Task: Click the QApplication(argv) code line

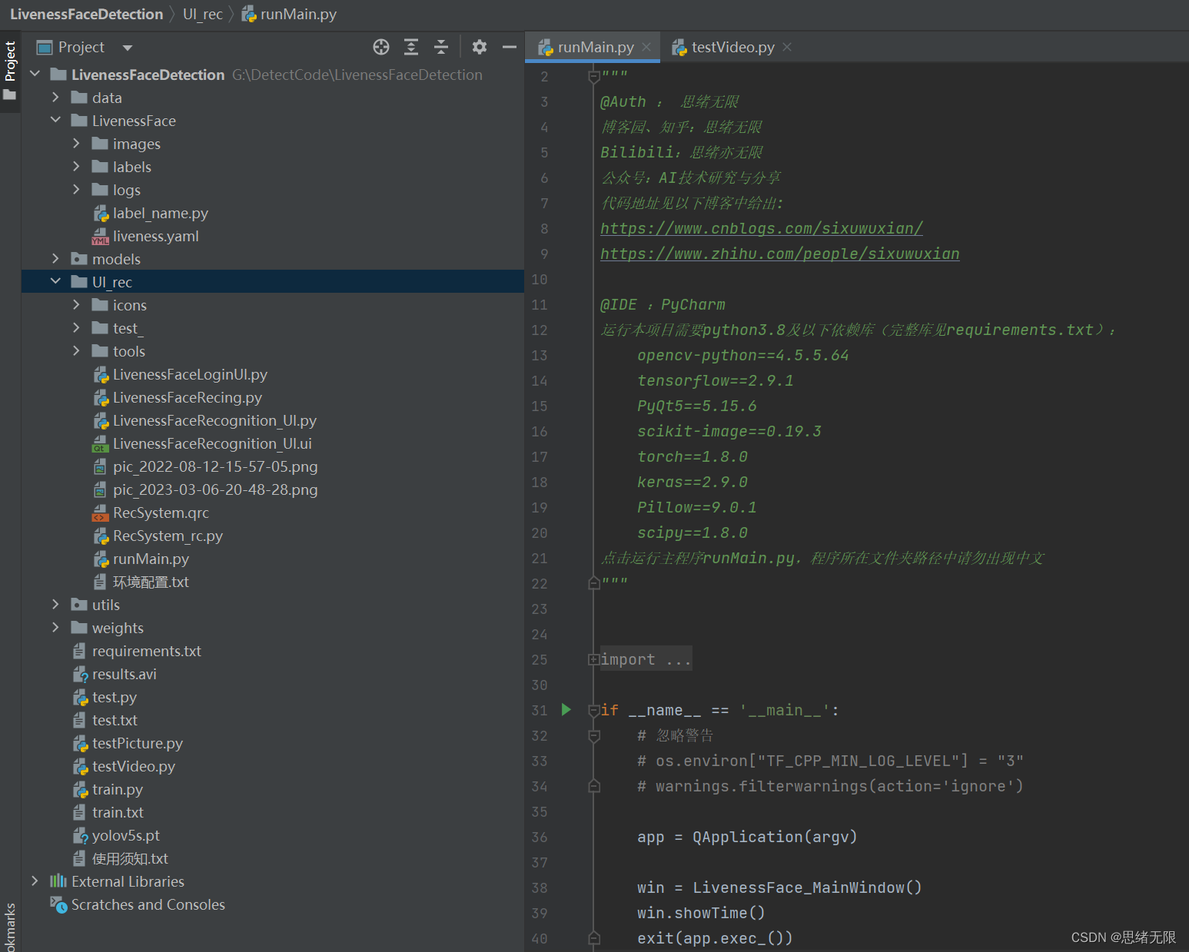Action: coord(747,837)
